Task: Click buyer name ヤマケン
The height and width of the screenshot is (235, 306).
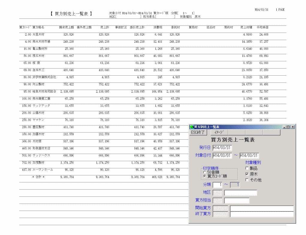Action: [38, 120]
